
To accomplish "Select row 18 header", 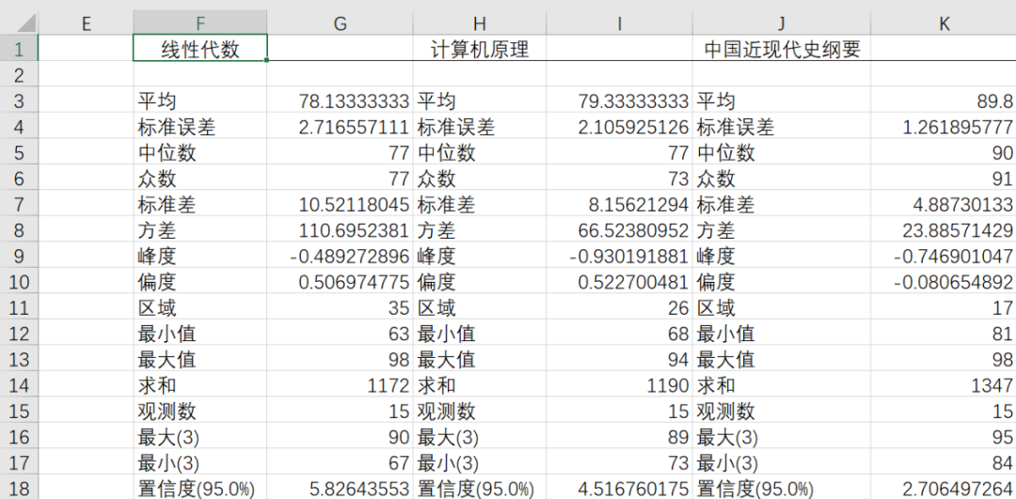I will (x=19, y=488).
